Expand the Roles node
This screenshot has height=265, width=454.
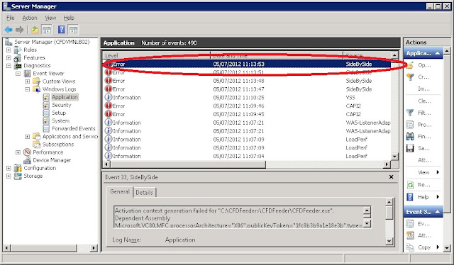9,50
